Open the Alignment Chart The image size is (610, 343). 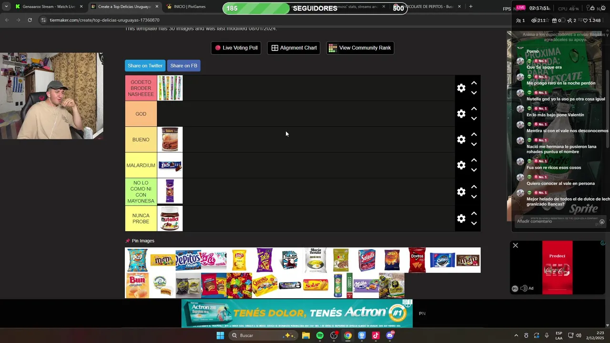point(294,48)
